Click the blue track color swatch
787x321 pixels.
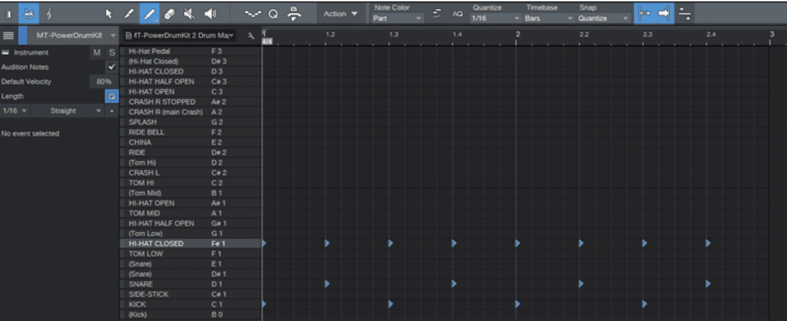[23, 35]
